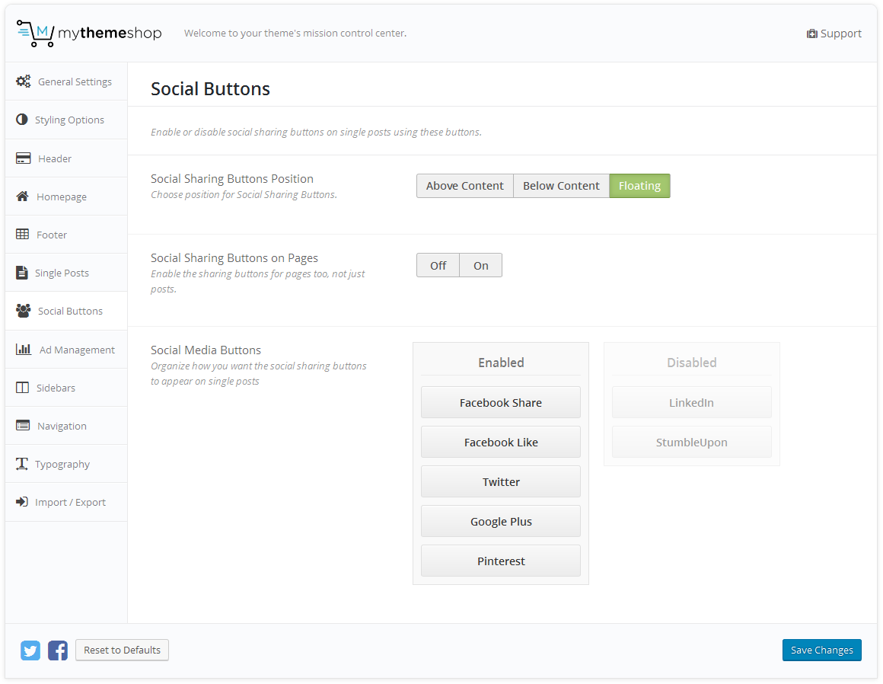Open the Twitter icon in footer
Viewport: 883px width, 684px height.
(30, 650)
